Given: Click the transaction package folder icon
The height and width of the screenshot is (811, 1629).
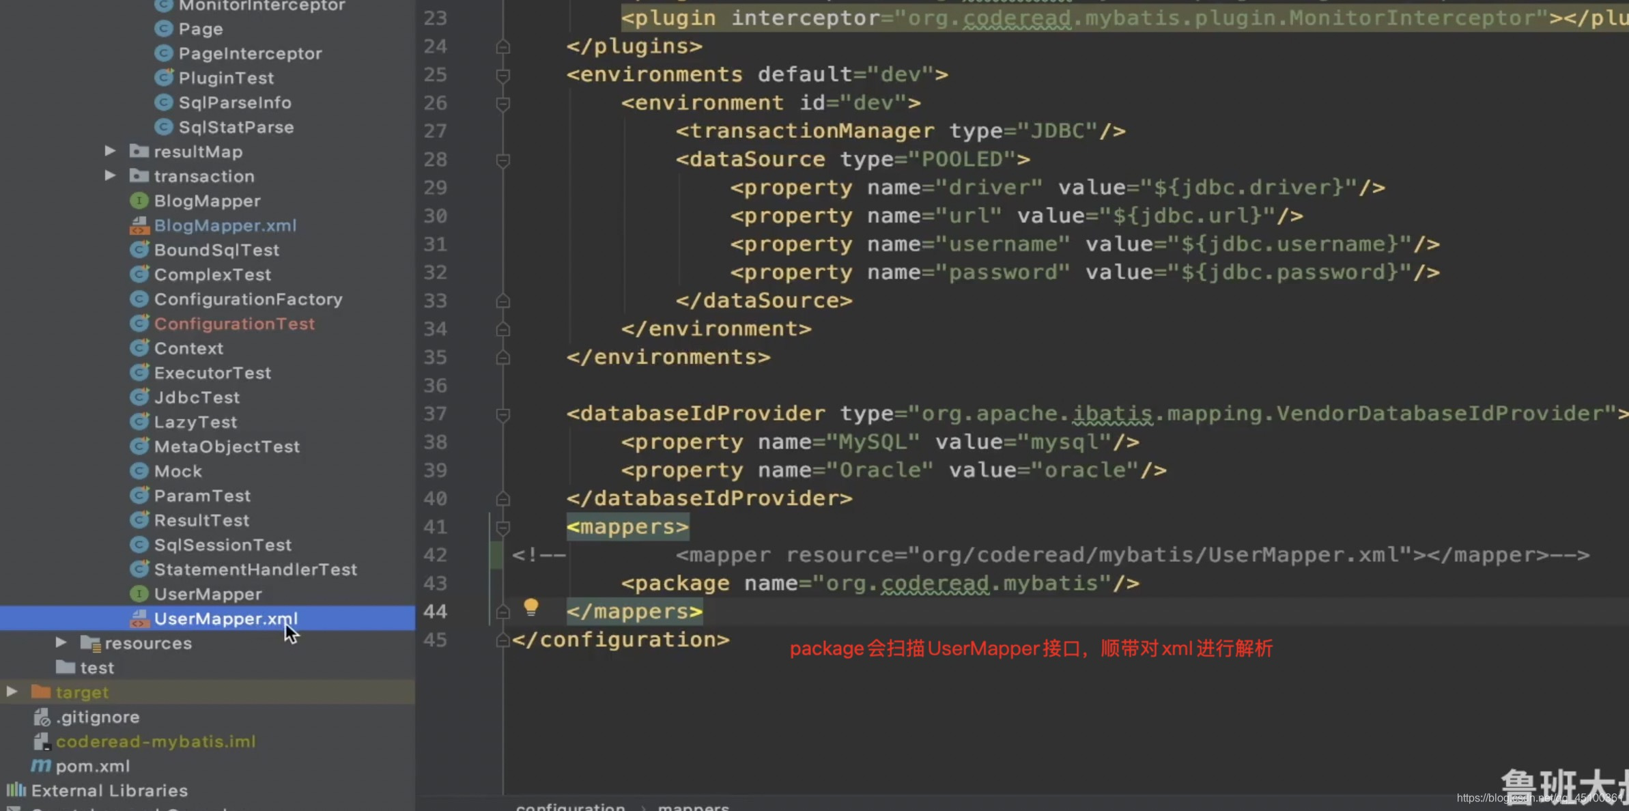Looking at the screenshot, I should pyautogui.click(x=139, y=175).
